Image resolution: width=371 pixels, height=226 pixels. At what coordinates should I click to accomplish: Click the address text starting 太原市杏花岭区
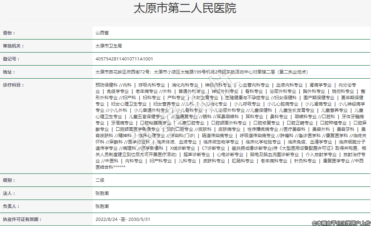[x=201, y=72]
